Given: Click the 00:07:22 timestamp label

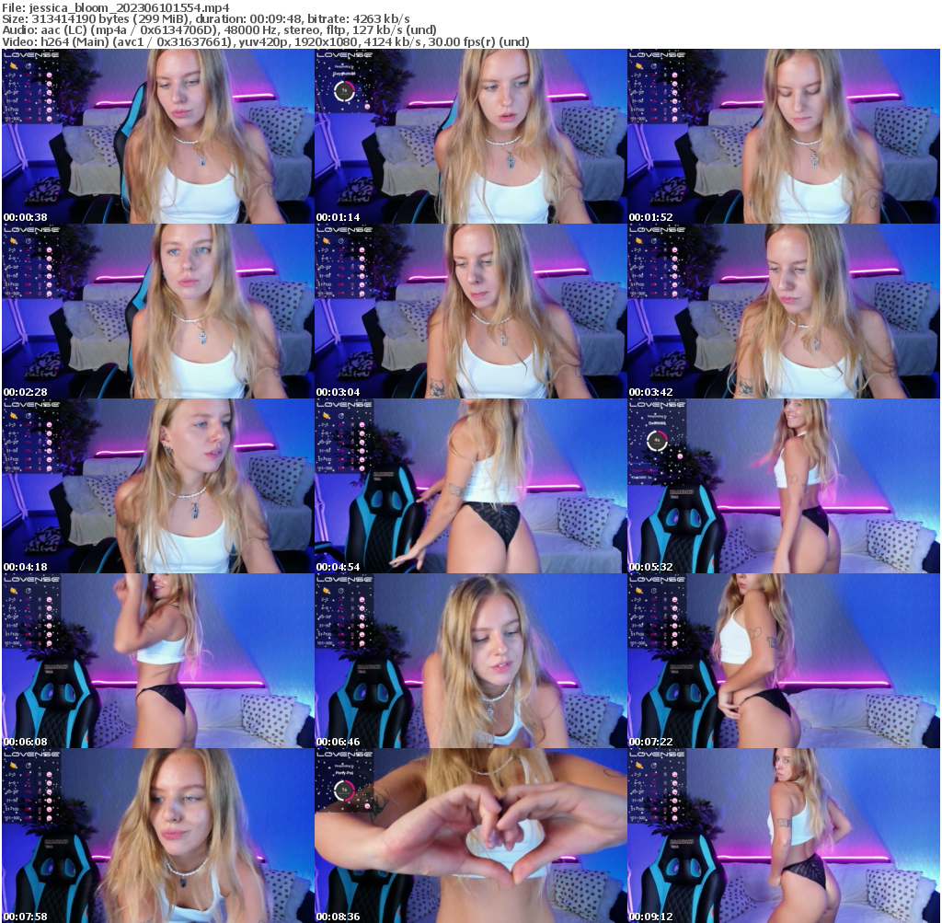Looking at the screenshot, I should tap(653, 739).
